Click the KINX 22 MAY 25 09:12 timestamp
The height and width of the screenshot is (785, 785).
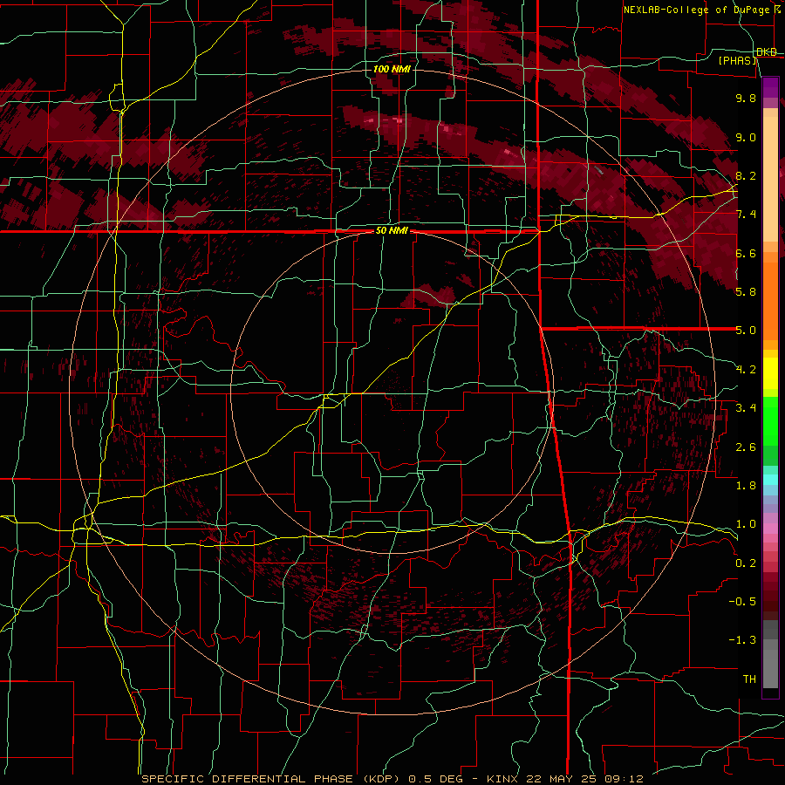564,779
